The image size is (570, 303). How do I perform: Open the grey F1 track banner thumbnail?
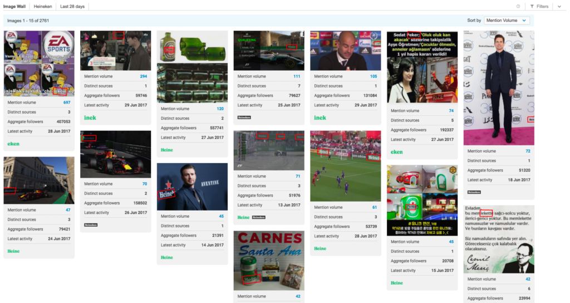click(x=269, y=150)
